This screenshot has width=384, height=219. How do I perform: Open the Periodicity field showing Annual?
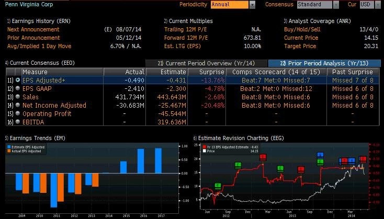230,4
